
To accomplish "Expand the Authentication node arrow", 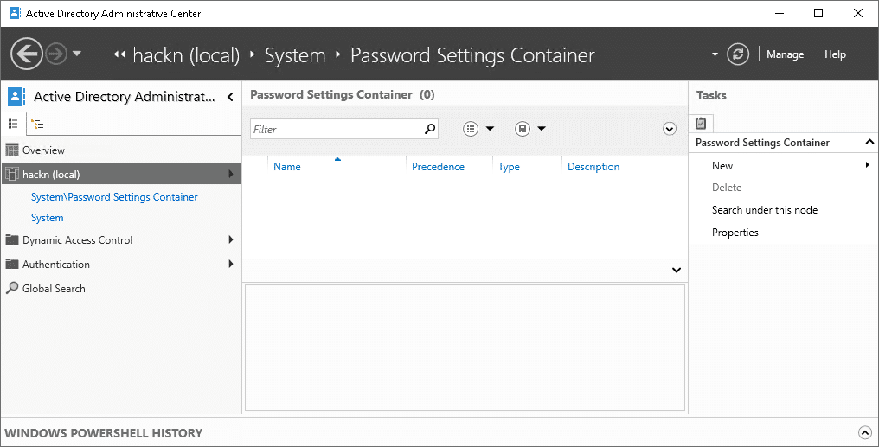I will pyautogui.click(x=230, y=264).
